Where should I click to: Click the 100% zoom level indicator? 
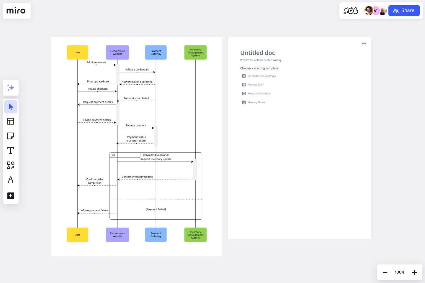click(x=399, y=272)
